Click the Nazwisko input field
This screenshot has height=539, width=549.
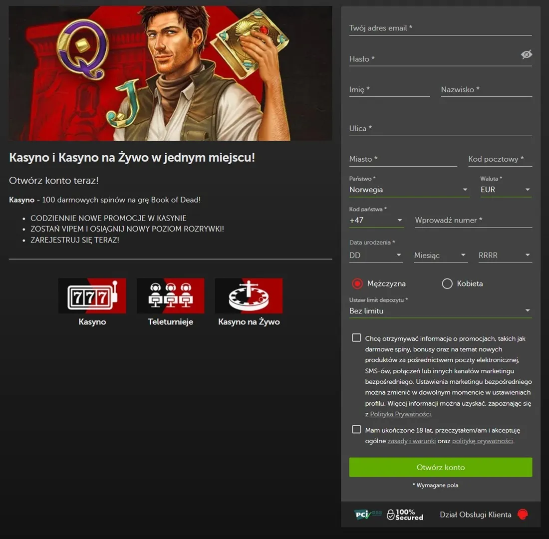point(486,90)
